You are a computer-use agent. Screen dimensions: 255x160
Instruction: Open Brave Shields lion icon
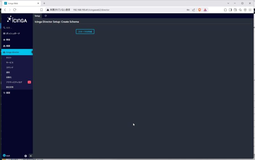tap(200, 10)
